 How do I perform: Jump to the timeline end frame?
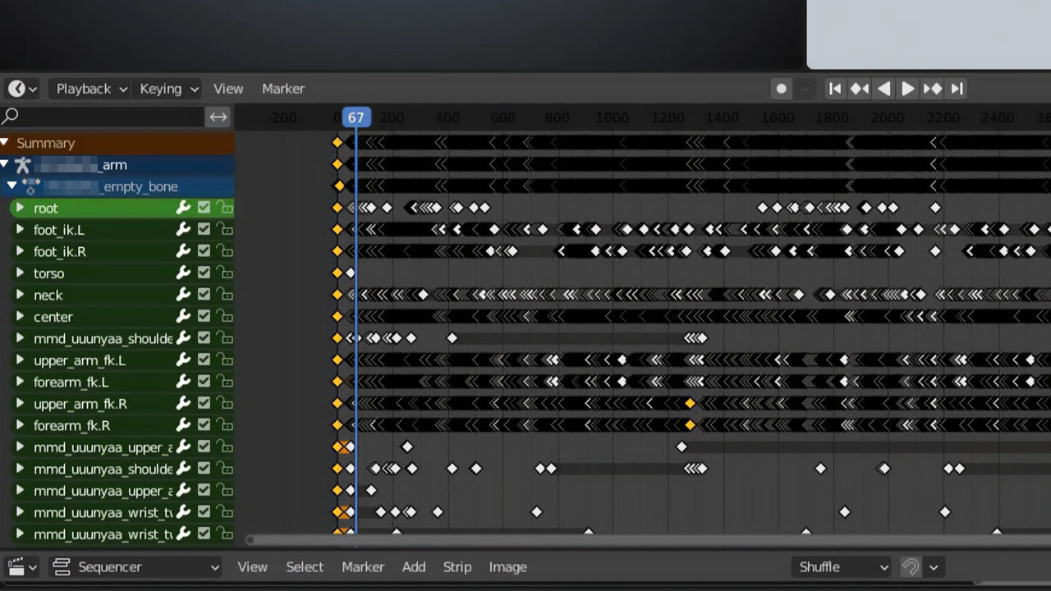[x=957, y=89]
